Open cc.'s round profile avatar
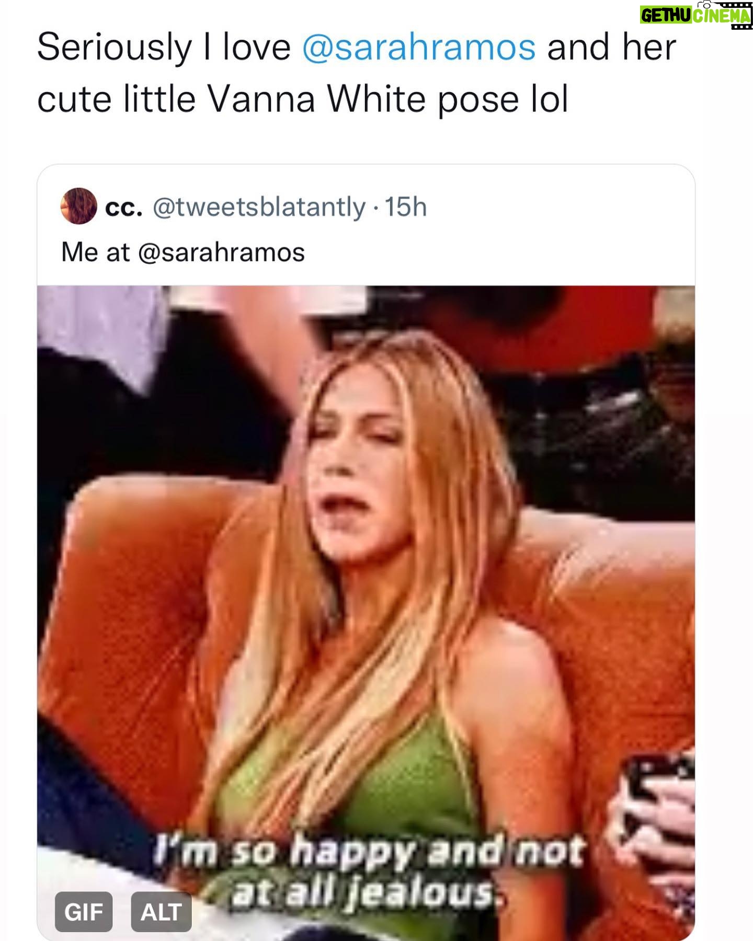Viewport: 753px width, 941px height. coord(79,206)
